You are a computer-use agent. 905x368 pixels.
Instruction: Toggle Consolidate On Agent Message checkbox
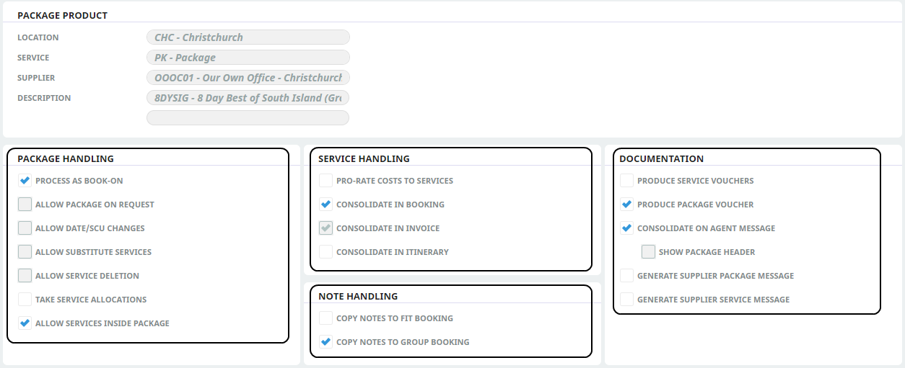(x=626, y=228)
